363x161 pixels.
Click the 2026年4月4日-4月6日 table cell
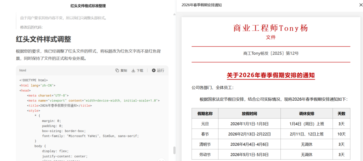(x=249, y=144)
